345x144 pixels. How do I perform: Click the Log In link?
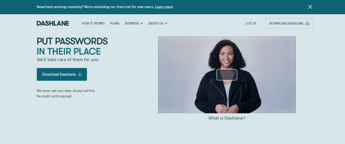(x=251, y=23)
